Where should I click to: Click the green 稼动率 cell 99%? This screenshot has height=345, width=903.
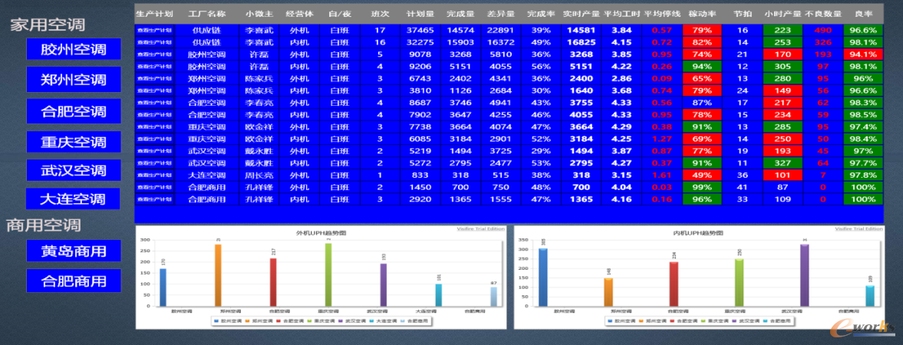tap(702, 186)
